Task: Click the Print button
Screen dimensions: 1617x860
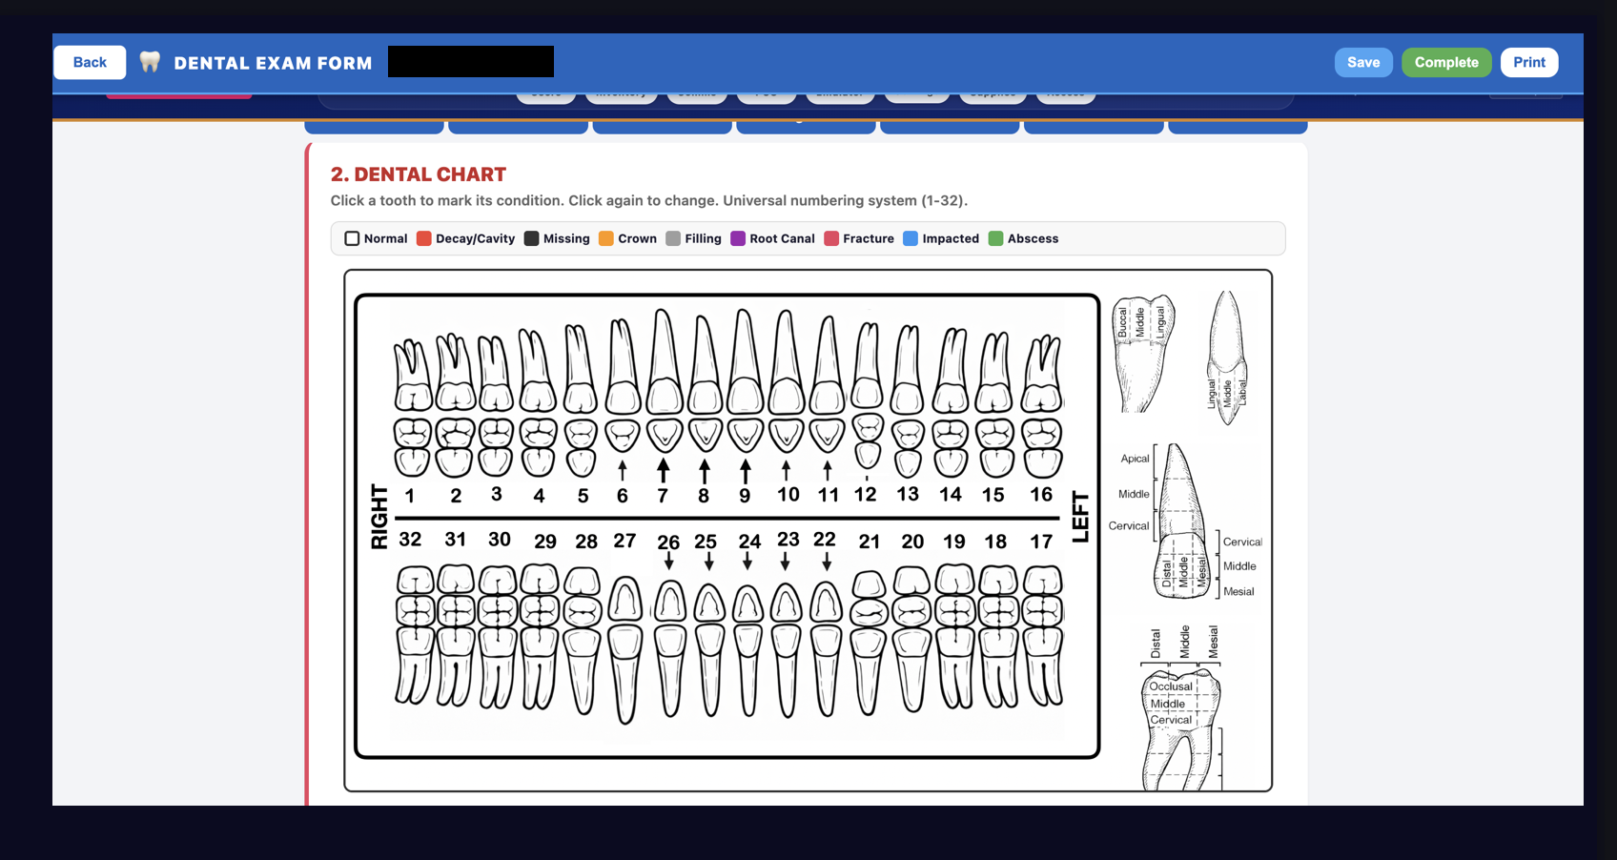Action: click(1529, 61)
